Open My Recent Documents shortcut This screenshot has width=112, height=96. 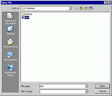click(x=11, y=19)
